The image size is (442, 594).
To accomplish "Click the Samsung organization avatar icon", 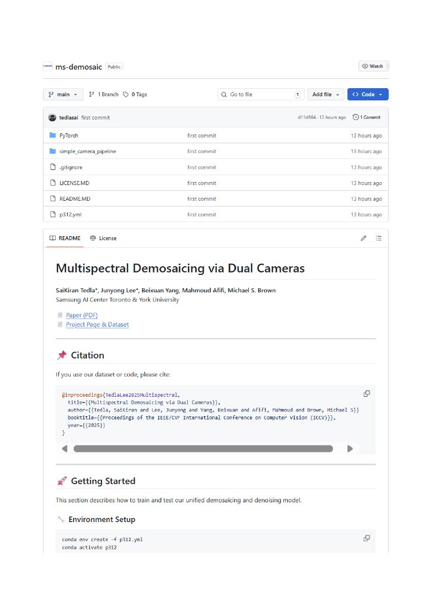I will 48,66.
